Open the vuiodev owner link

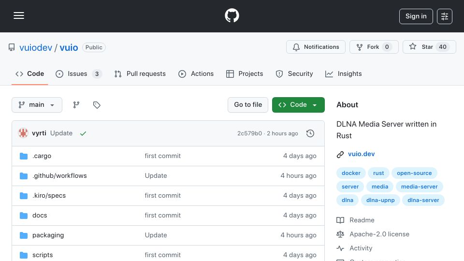click(x=36, y=47)
